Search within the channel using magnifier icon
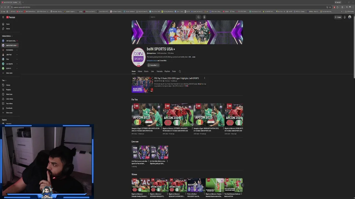 [180, 71]
